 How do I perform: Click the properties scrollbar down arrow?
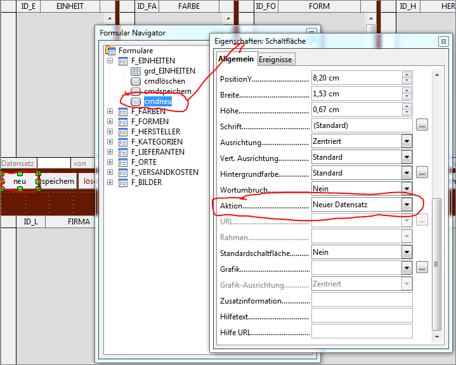click(437, 337)
